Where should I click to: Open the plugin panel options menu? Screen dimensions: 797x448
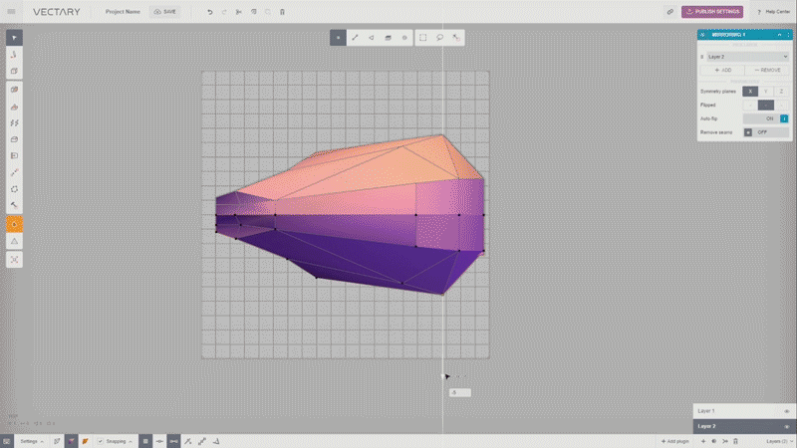[x=788, y=35]
